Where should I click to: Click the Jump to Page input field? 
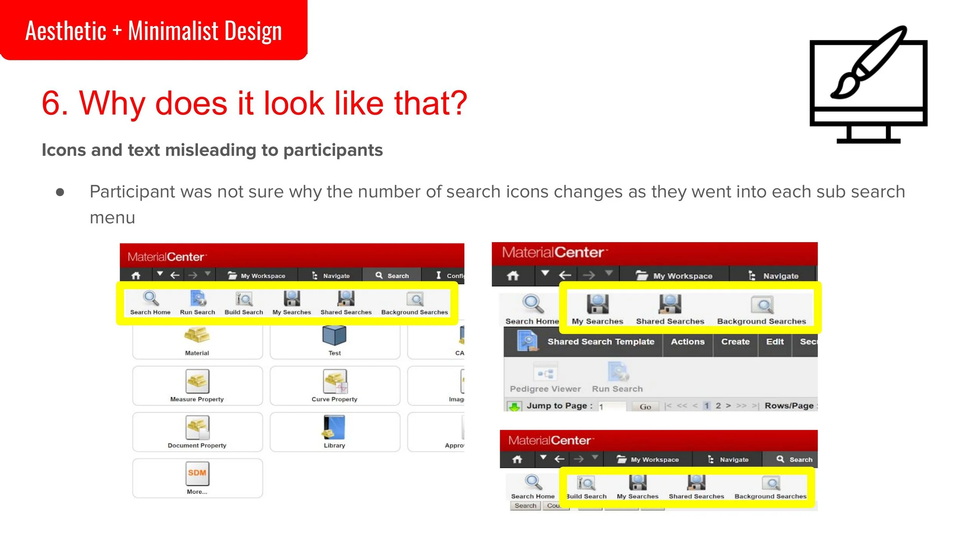tap(612, 406)
